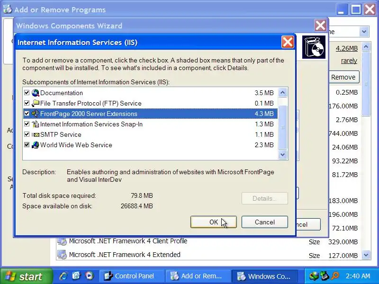379x284 pixels.
Task: Switch to the Control Panel taskbar item
Action: (132, 276)
